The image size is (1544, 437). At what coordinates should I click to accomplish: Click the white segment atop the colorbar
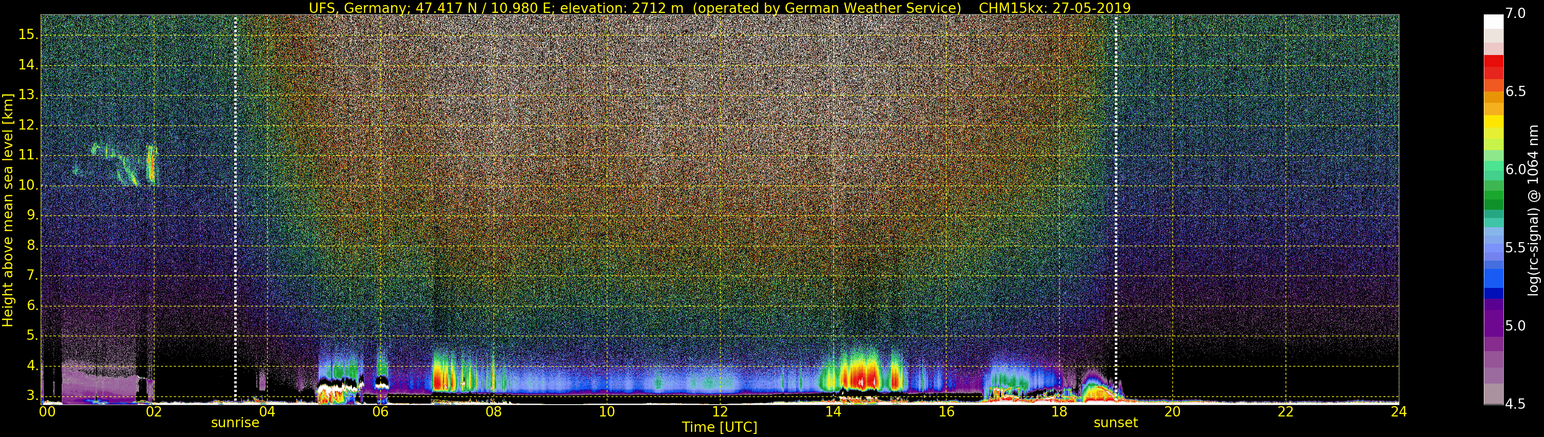click(1493, 22)
